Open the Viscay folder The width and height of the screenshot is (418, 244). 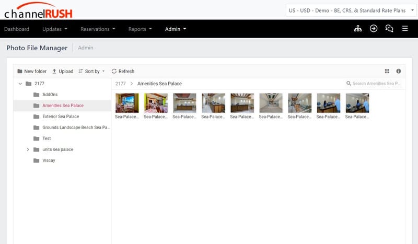pyautogui.click(x=49, y=160)
